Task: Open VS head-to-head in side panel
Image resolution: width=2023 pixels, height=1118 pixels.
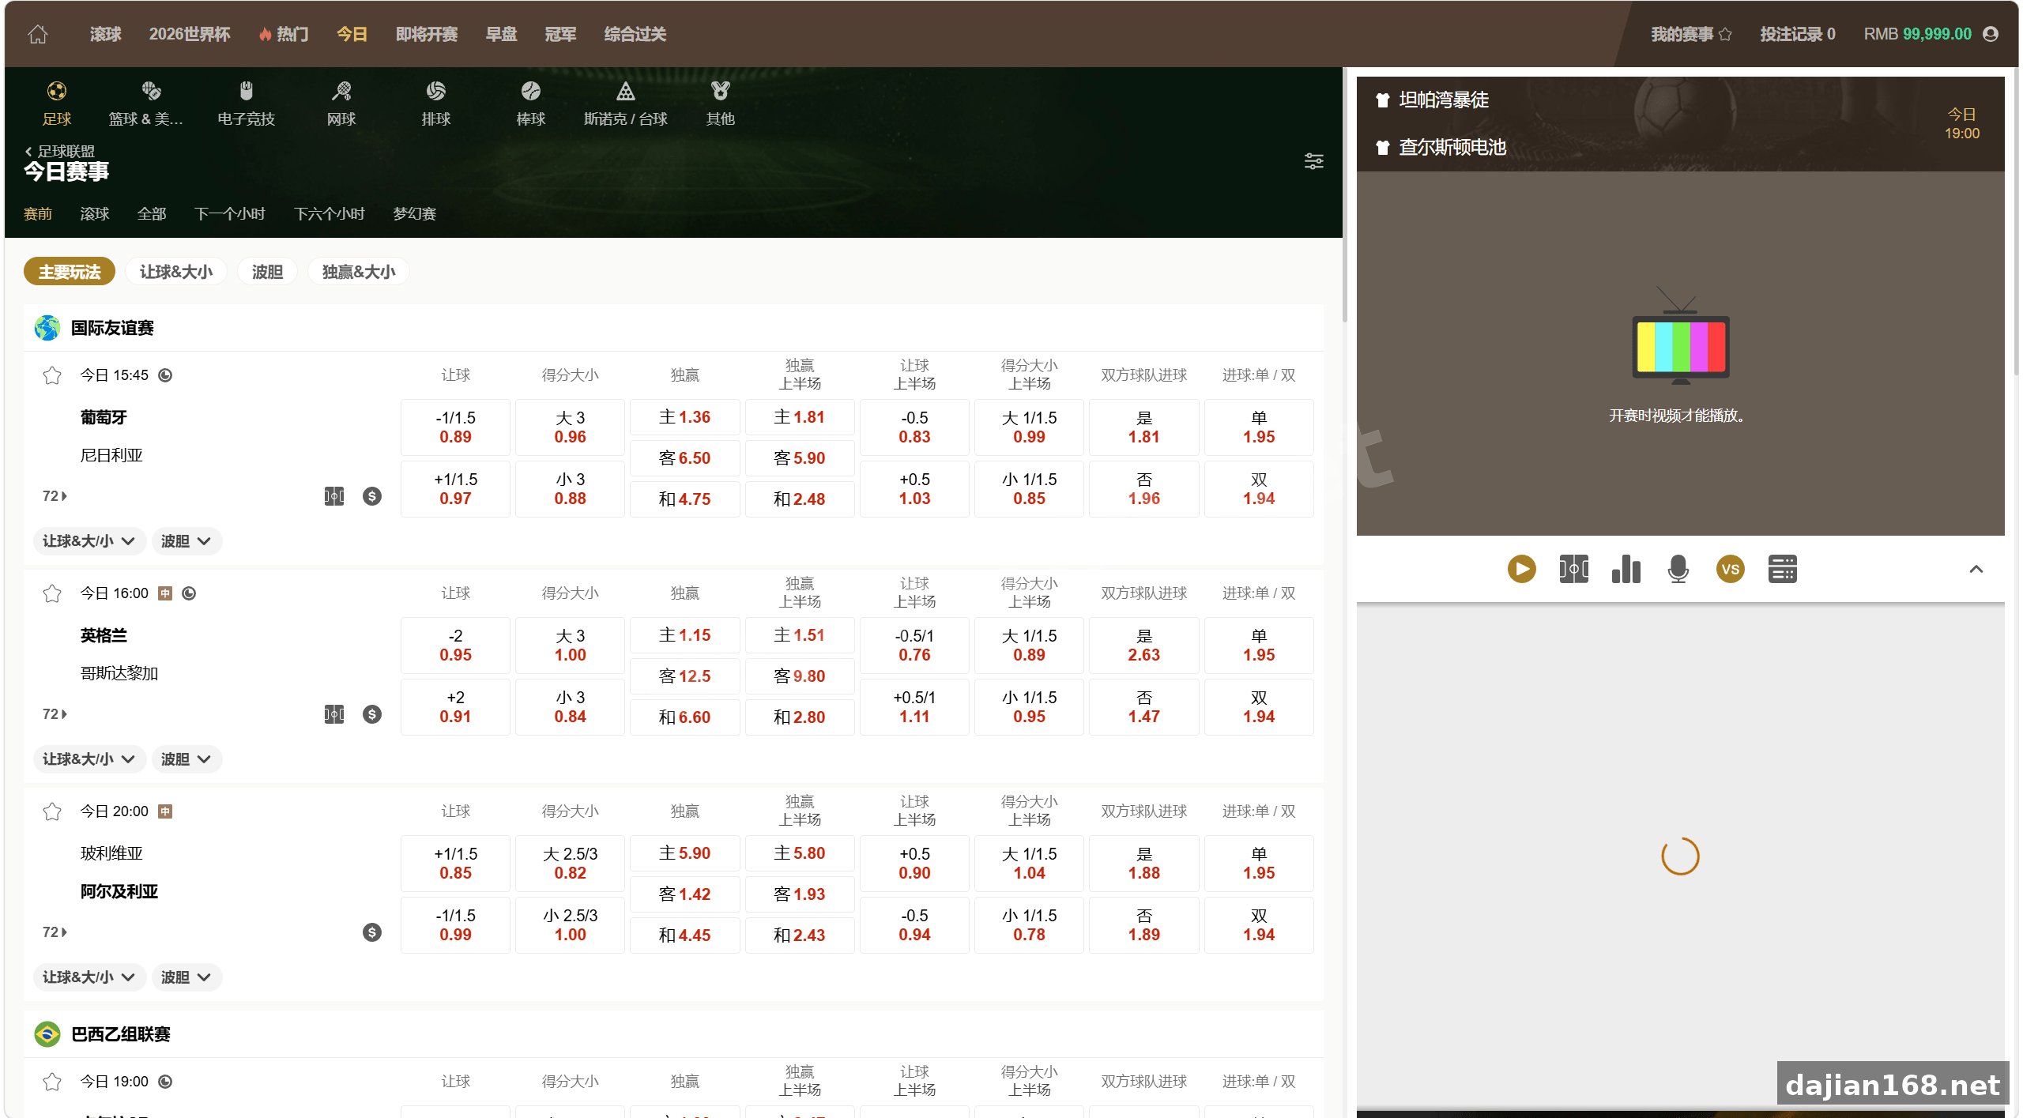Action: click(x=1730, y=569)
